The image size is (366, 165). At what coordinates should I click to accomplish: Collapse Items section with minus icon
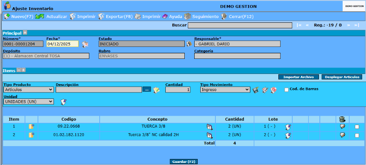(x=19, y=70)
